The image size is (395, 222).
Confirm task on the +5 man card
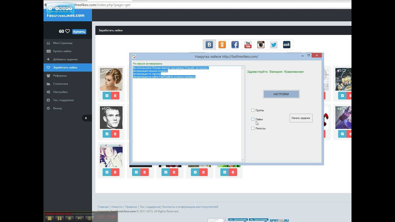(107, 134)
